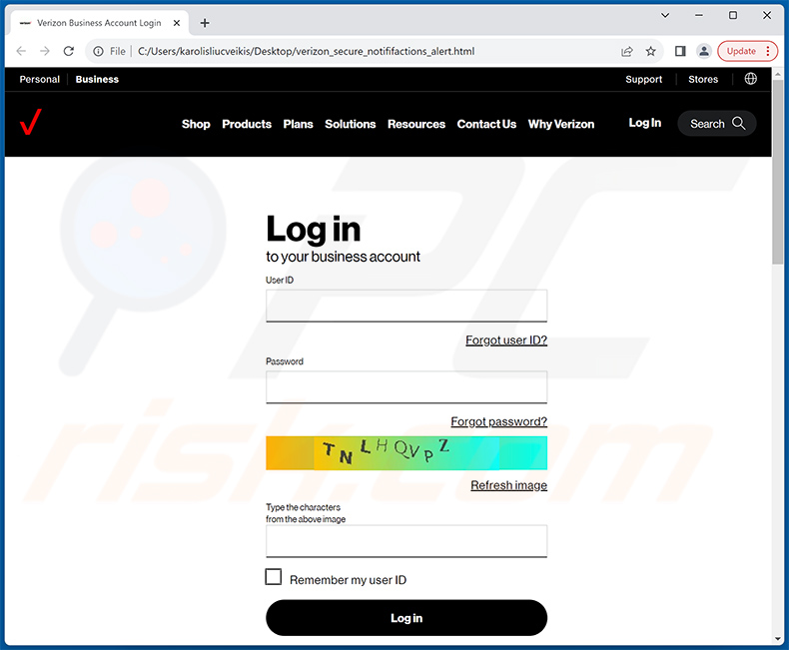Enable the Remember my user ID checkbox
This screenshot has height=650, width=789.
(274, 577)
